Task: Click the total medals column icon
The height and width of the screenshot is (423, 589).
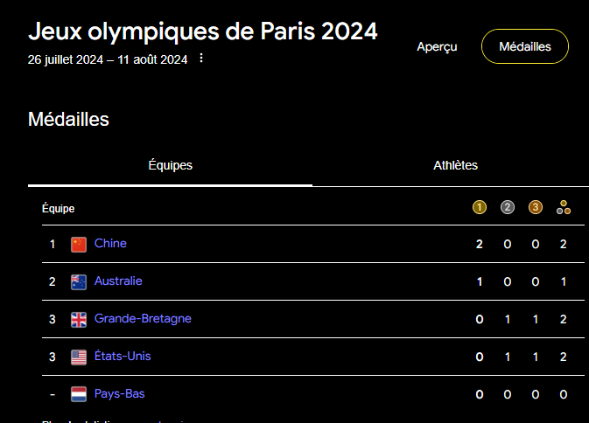Action: click(564, 207)
